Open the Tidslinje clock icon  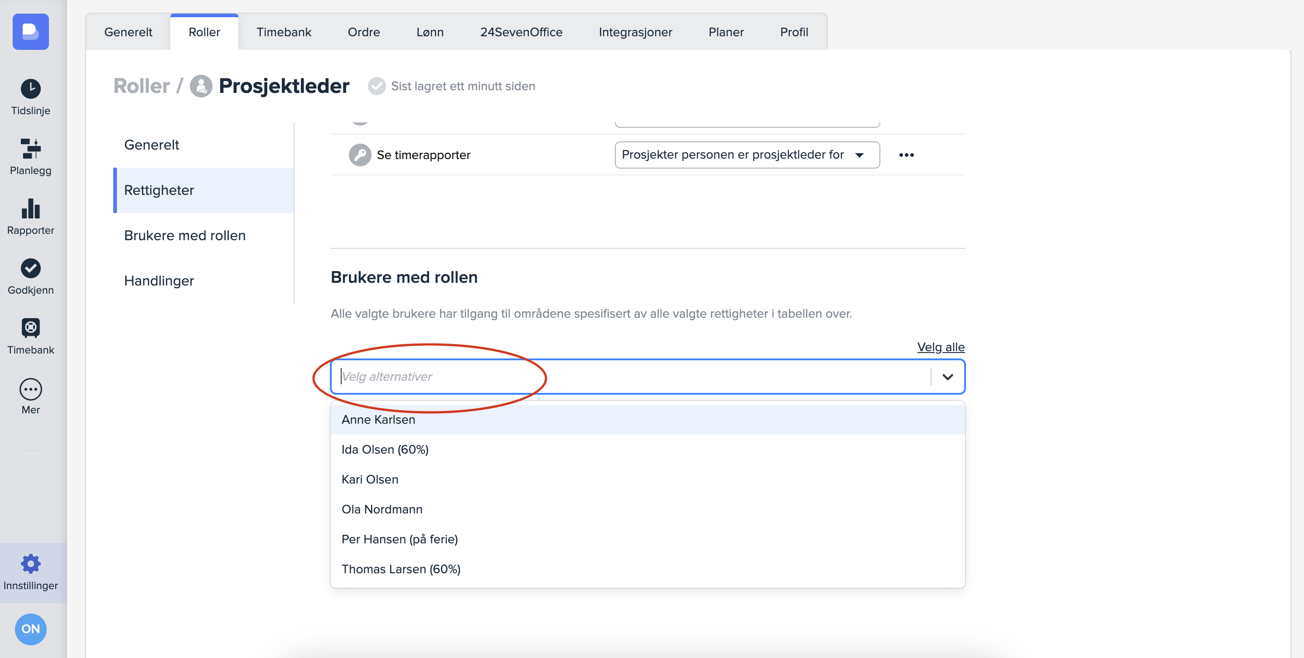coord(30,89)
